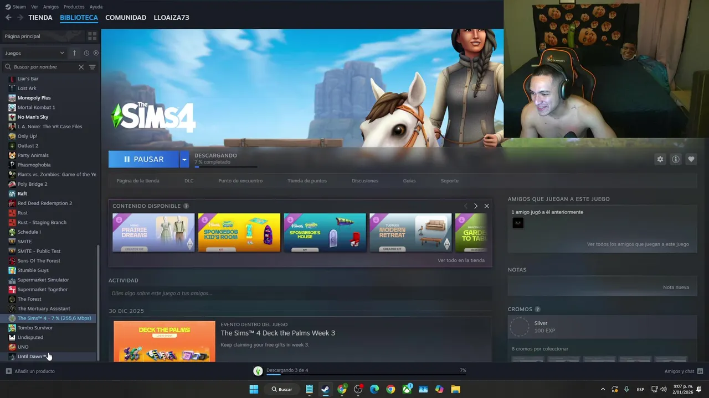This screenshot has height=398, width=709.
Task: Open game settings gear icon
Action: click(660, 159)
